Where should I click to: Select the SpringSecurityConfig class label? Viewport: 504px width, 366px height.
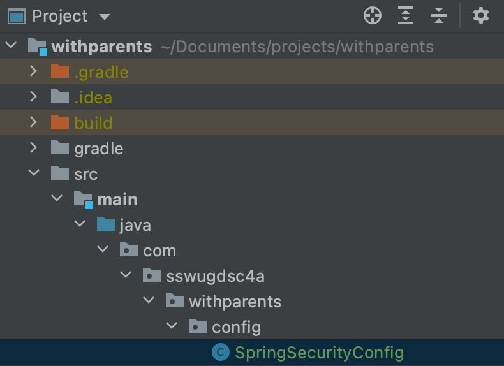pos(320,353)
